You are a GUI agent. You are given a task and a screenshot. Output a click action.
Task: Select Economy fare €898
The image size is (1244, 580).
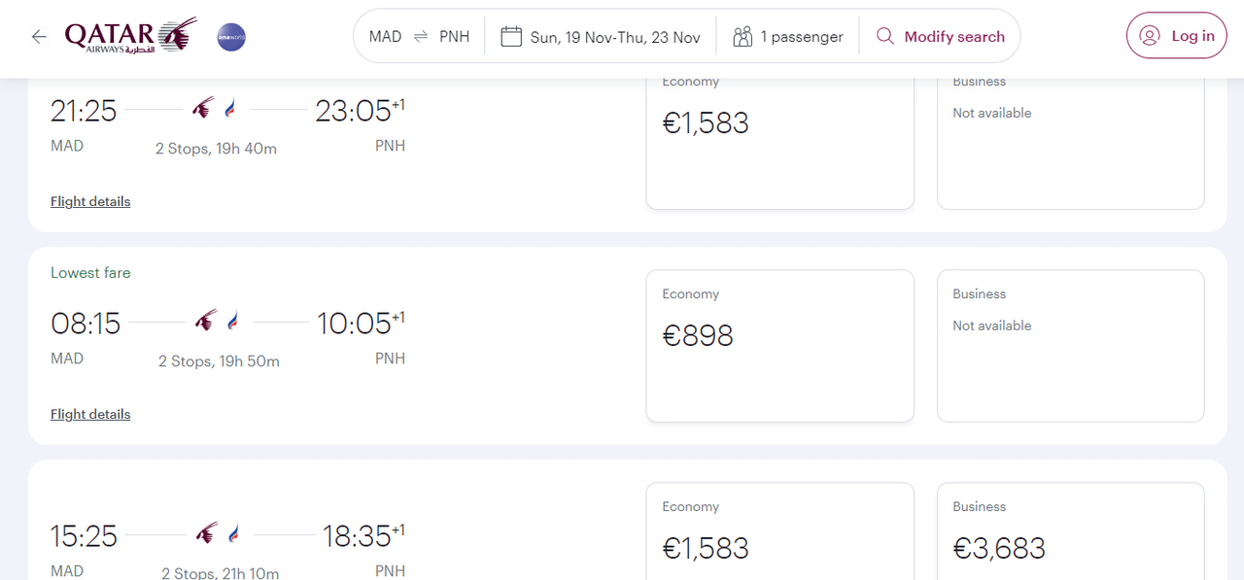coord(780,346)
